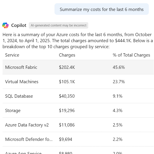154x154 pixels.
Task: Select the Microsoft Fabric service cell
Action: 21,67
